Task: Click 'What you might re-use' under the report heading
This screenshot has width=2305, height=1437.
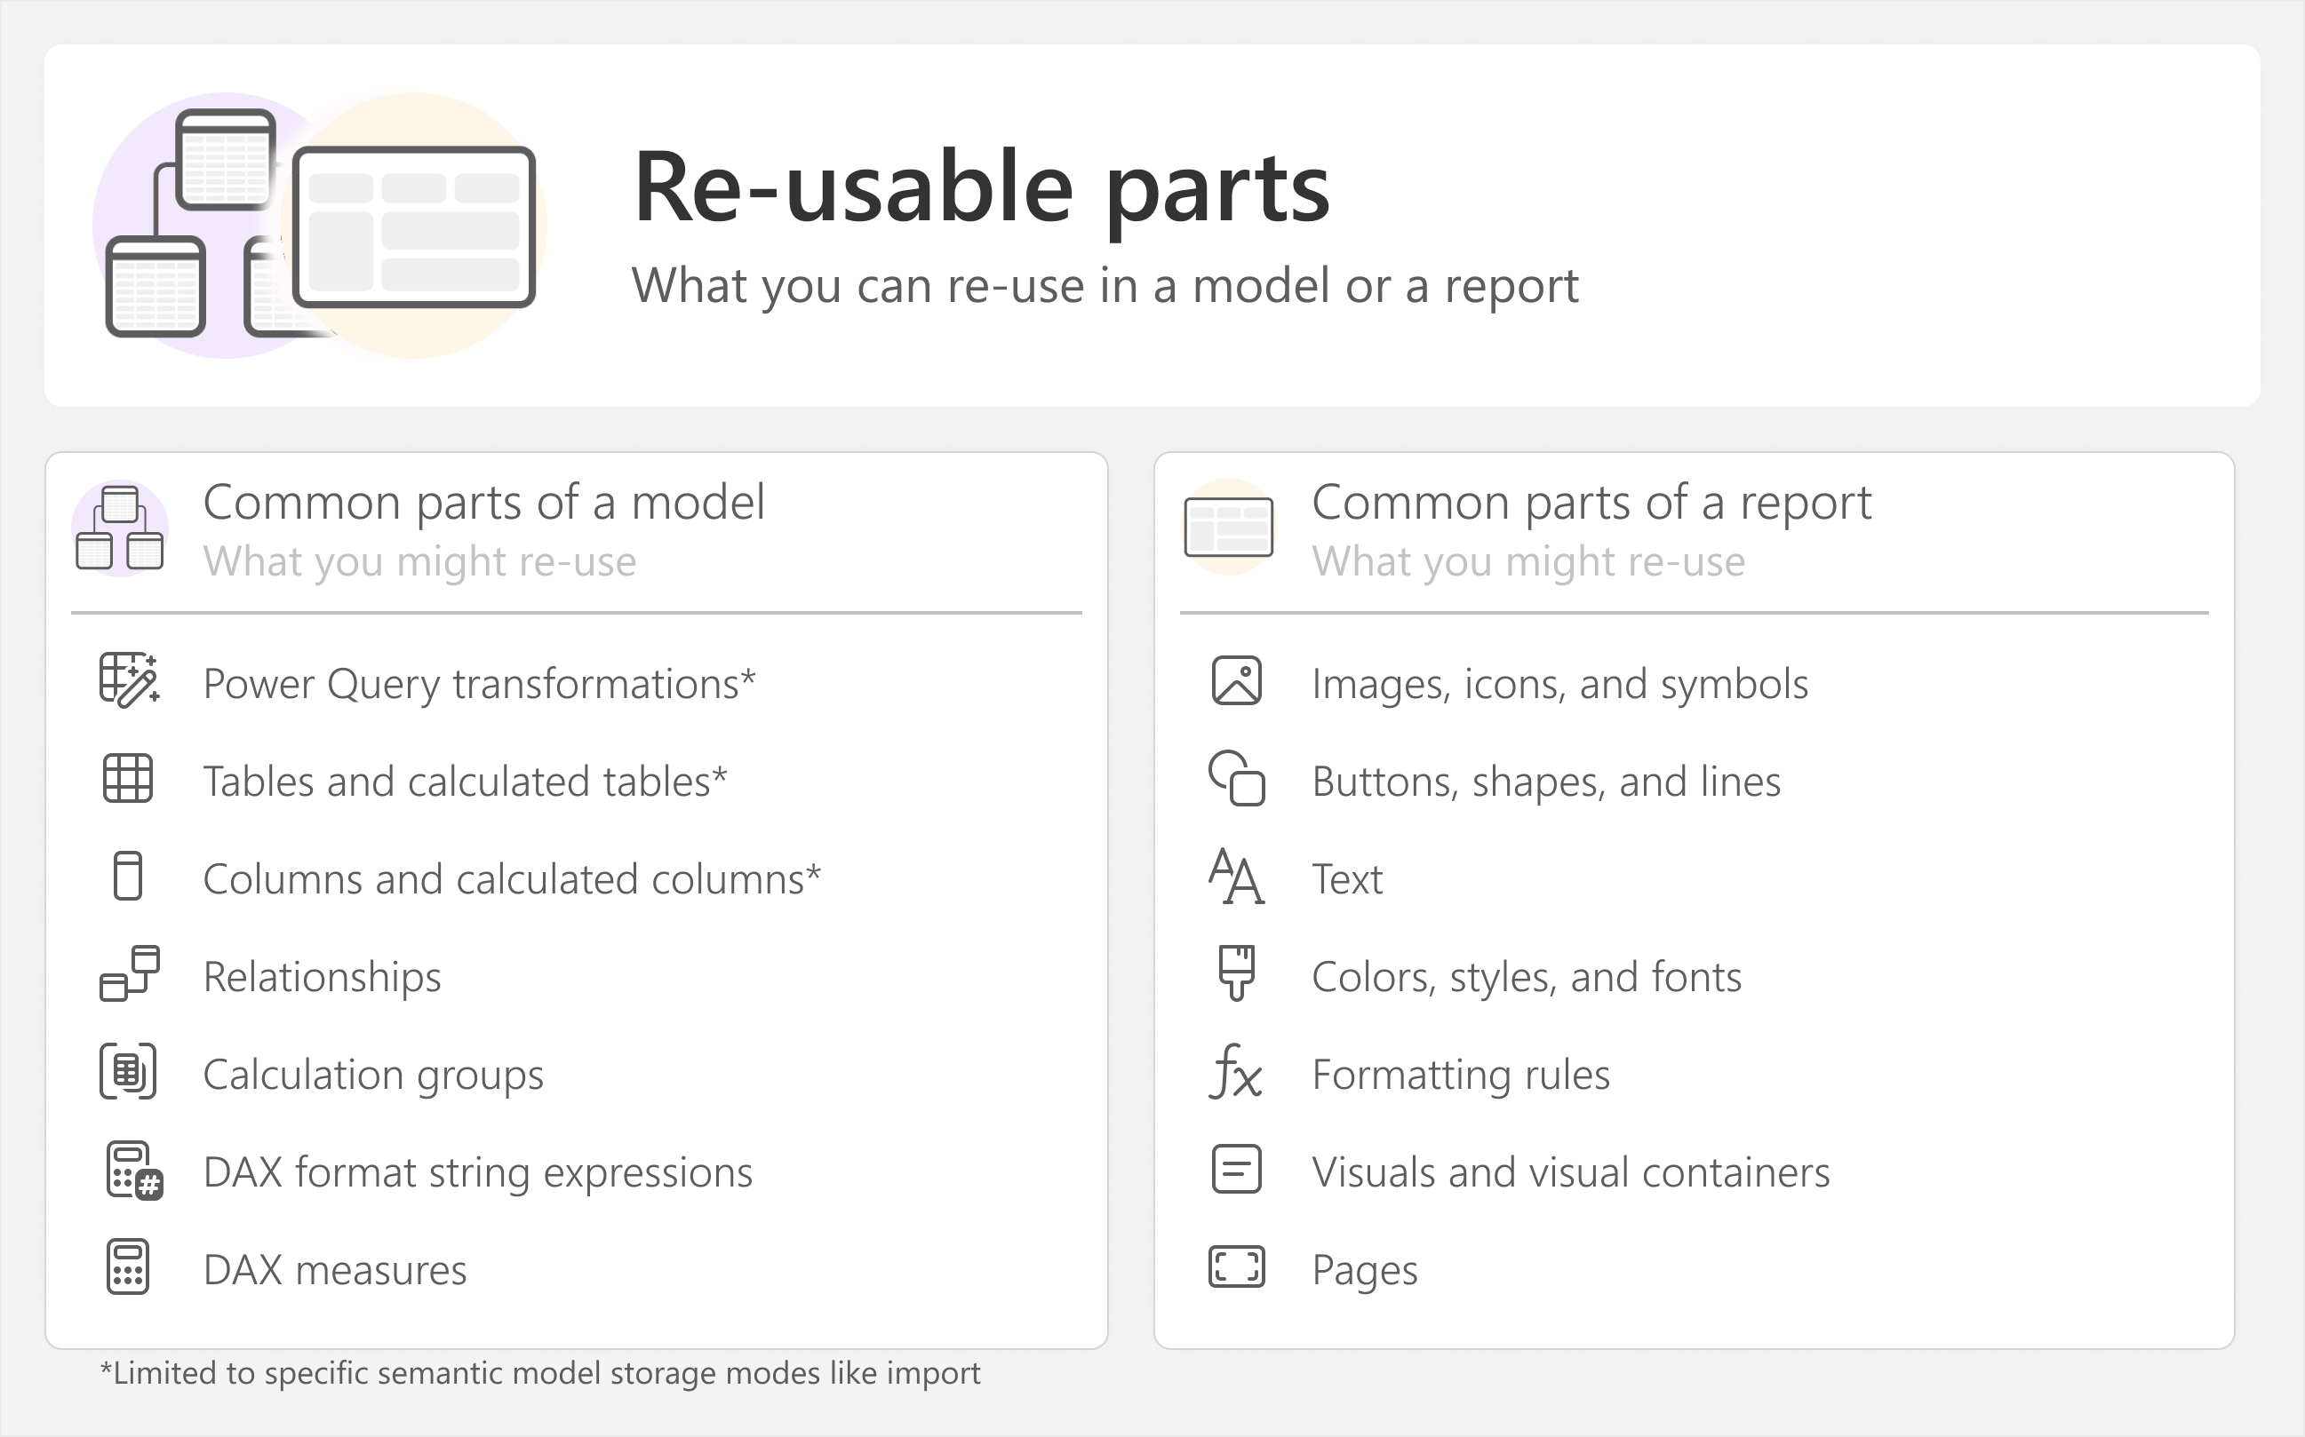Action: pyautogui.click(x=1528, y=561)
